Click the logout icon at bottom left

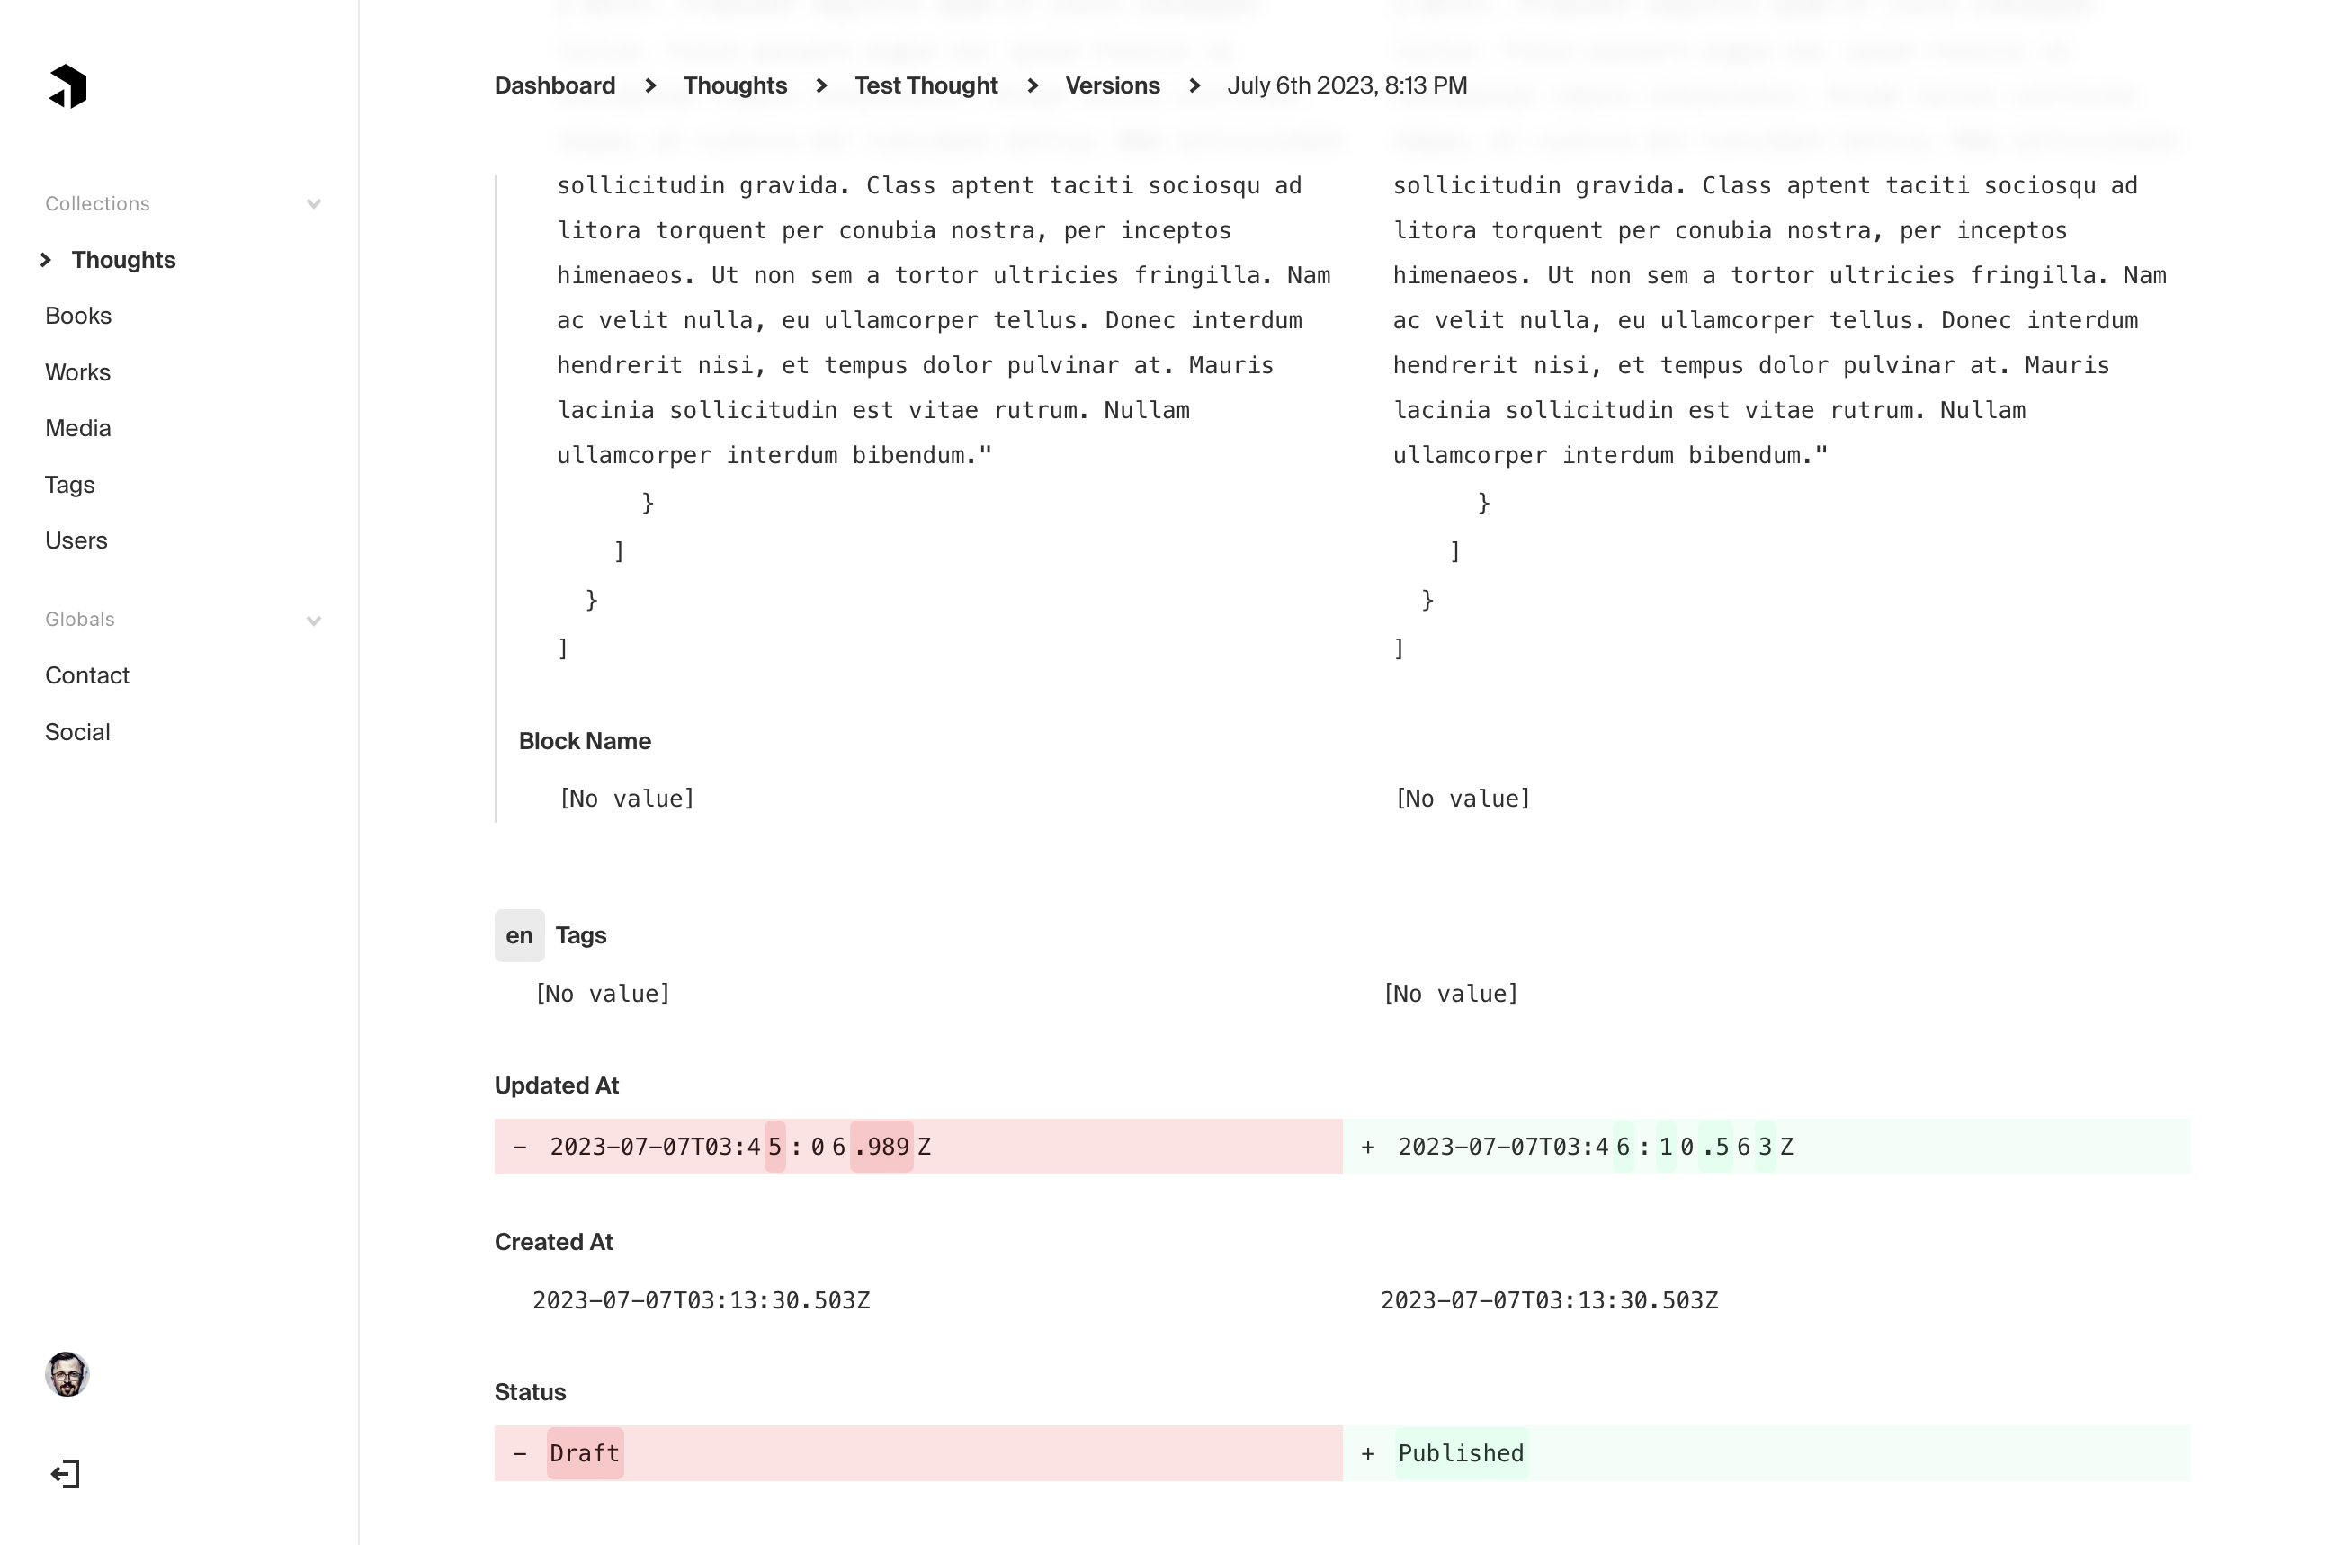65,1473
